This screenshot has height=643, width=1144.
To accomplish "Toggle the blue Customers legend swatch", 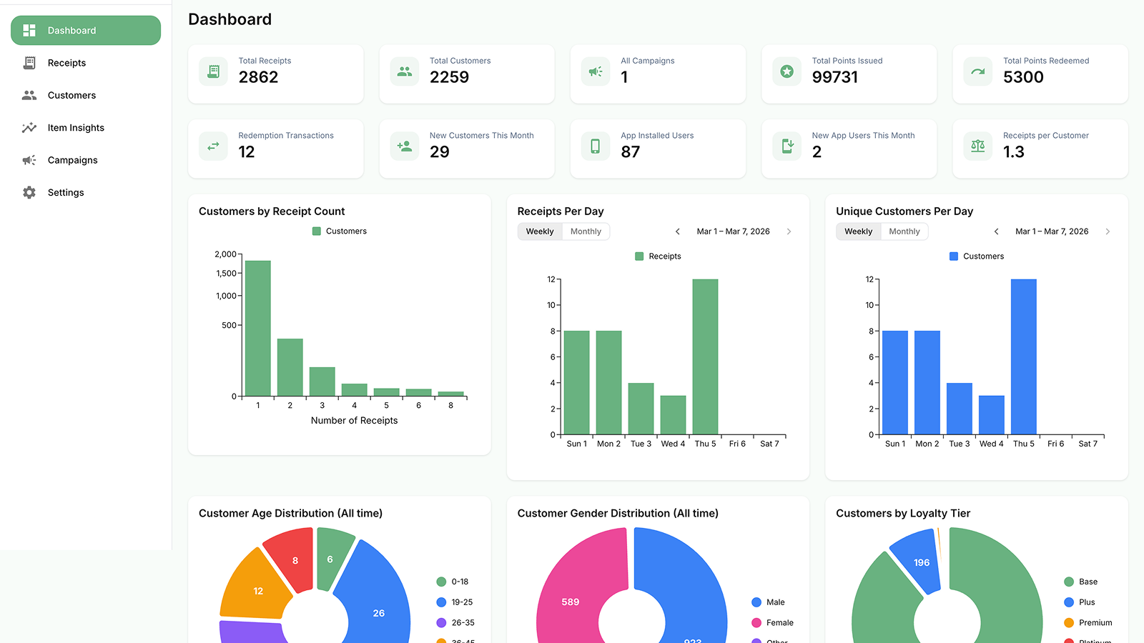I will pos(954,256).
